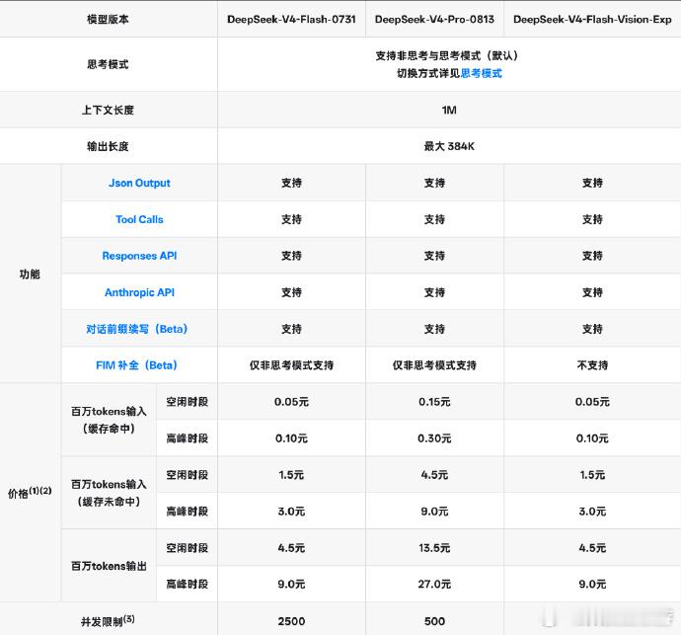Image resolution: width=681 pixels, height=635 pixels.
Task: Click 1.5元 under DeepSeek-V4-Flash-Vision-Exp
Action: pos(592,475)
